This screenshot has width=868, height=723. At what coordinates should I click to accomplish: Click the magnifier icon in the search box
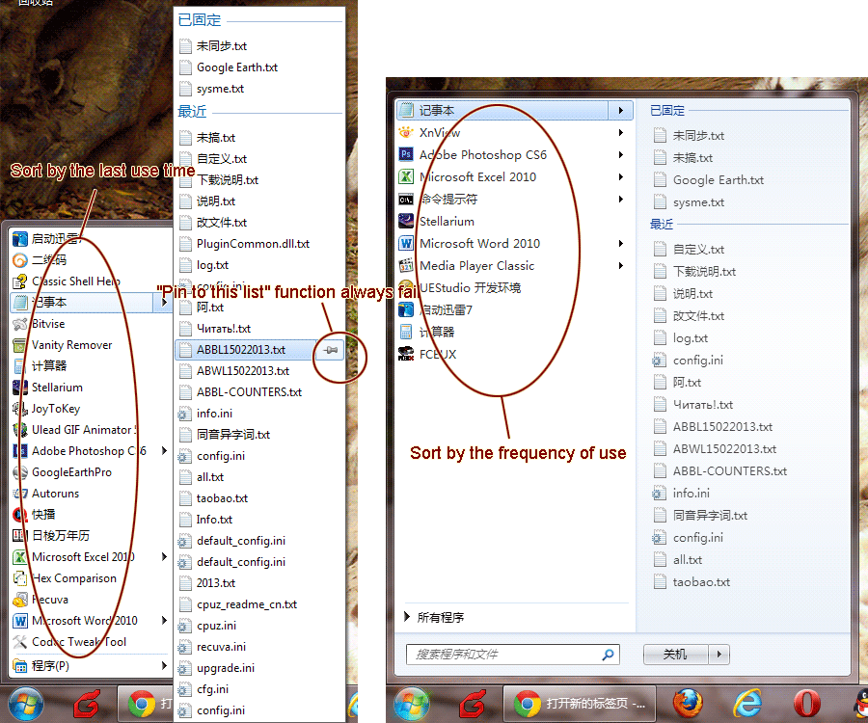pos(608,655)
